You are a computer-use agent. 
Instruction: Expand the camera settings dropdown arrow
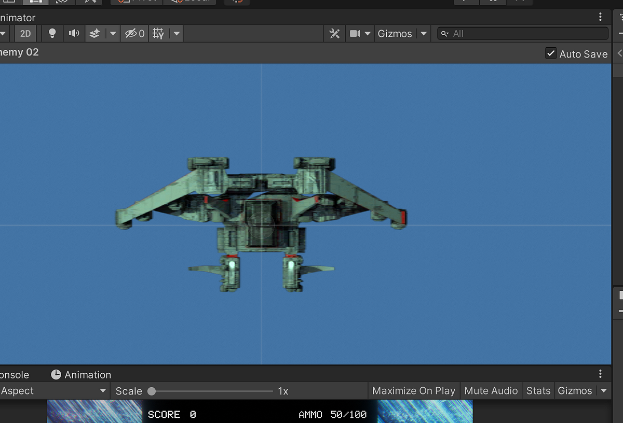pyautogui.click(x=367, y=33)
